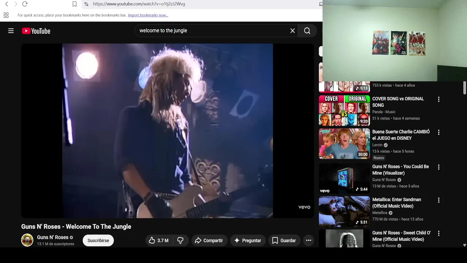Image resolution: width=467 pixels, height=263 pixels.
Task: Open Metallica channel name in sidebar
Action: pyautogui.click(x=380, y=213)
